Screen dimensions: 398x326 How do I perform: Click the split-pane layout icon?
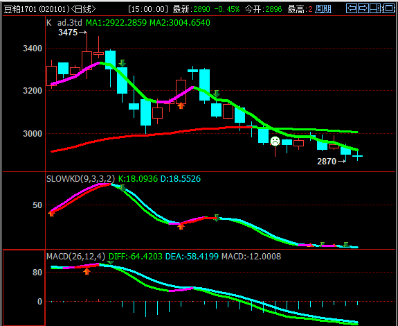click(x=375, y=8)
